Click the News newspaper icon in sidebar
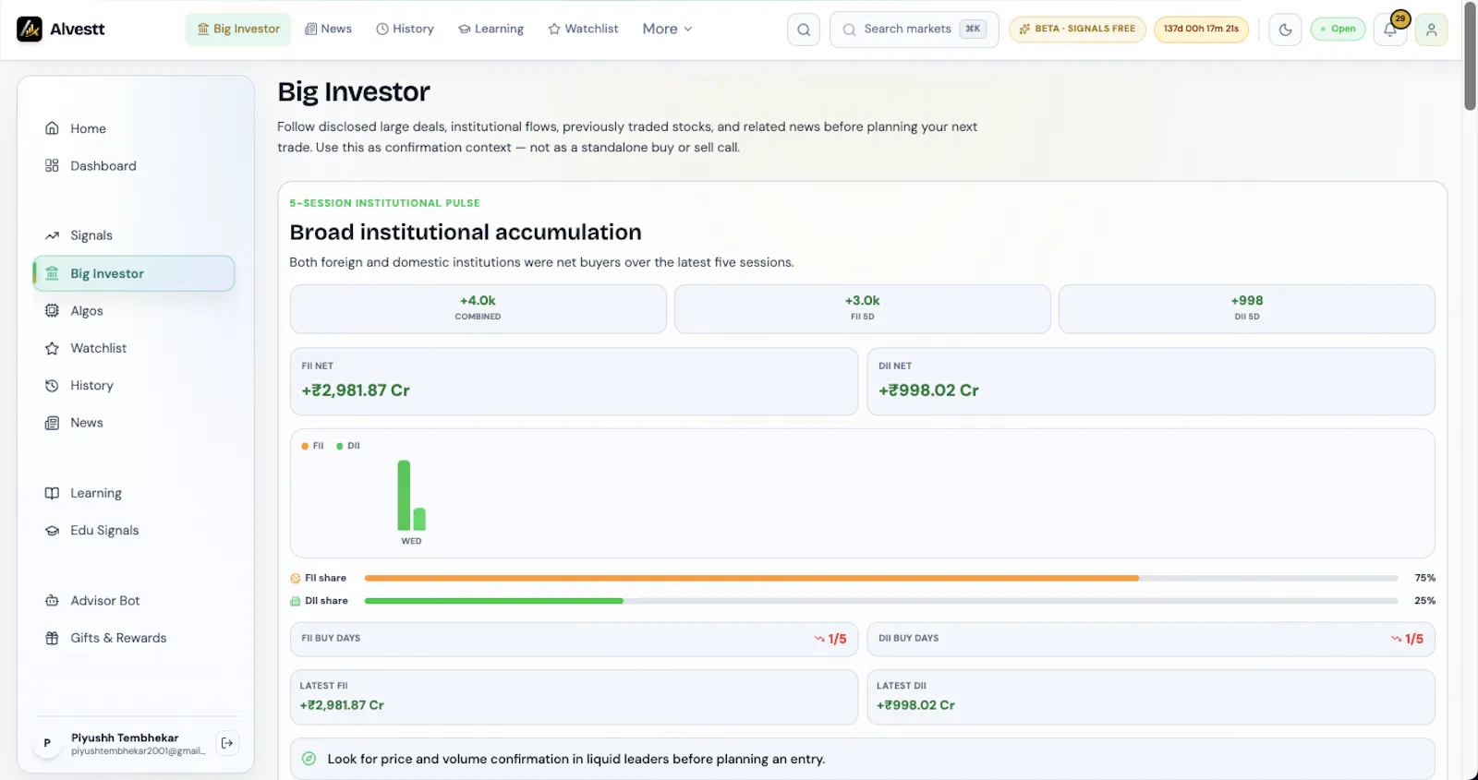 click(x=52, y=423)
